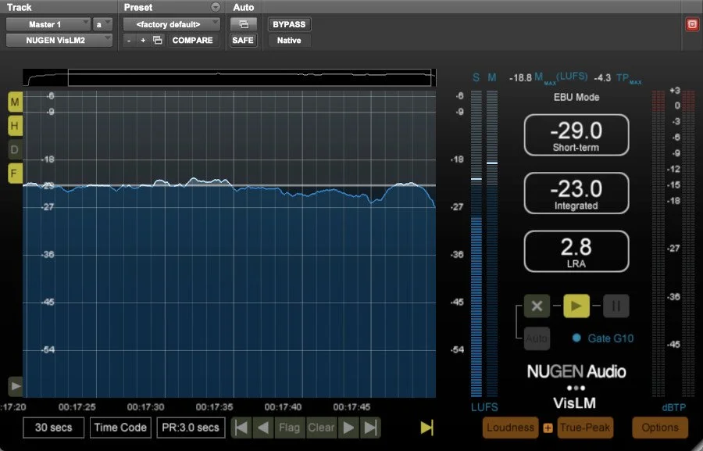
Task: Toggle the M momentary graph button
Action: point(15,102)
